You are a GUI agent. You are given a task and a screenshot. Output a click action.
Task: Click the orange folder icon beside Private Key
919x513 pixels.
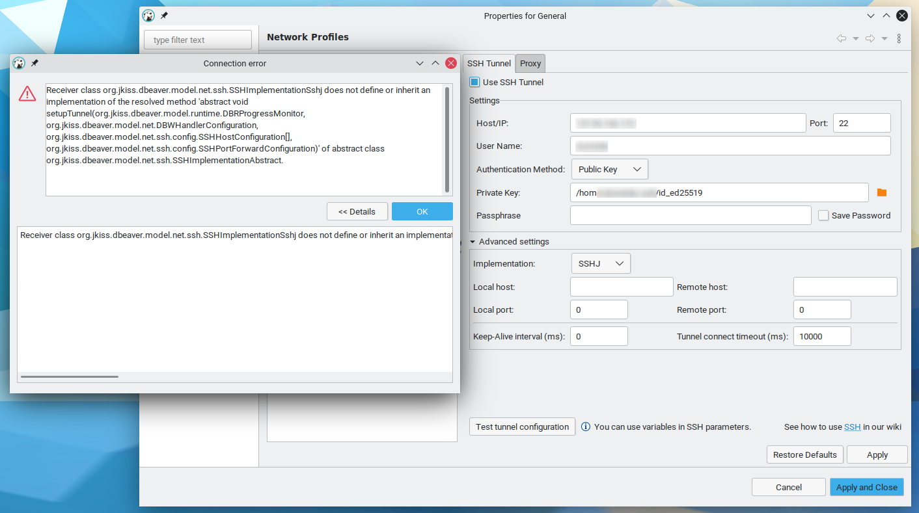point(882,192)
